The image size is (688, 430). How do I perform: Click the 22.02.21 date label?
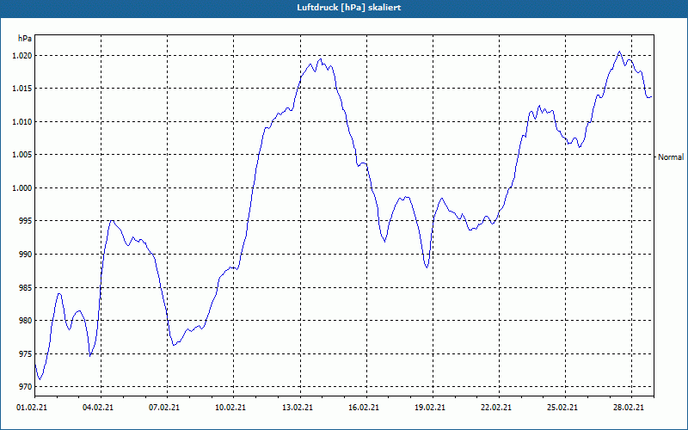click(x=496, y=408)
